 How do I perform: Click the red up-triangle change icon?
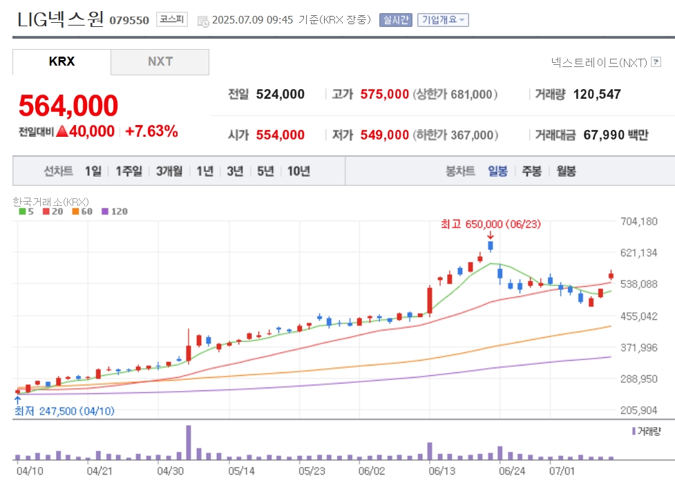click(62, 131)
